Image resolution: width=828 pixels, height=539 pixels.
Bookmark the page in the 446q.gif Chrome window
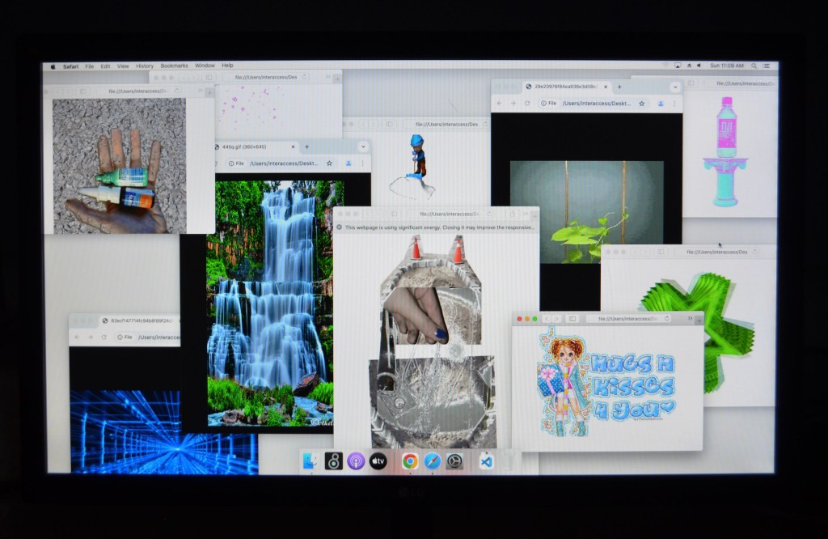[x=329, y=163]
